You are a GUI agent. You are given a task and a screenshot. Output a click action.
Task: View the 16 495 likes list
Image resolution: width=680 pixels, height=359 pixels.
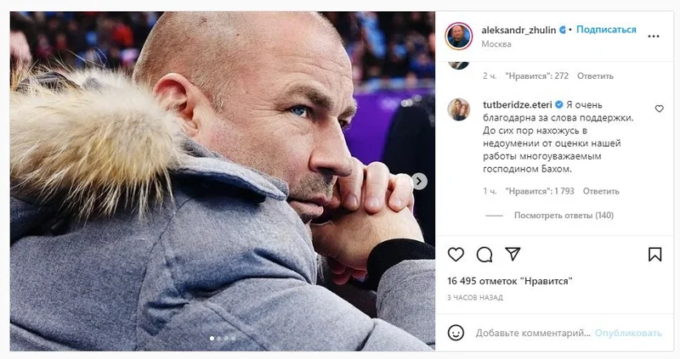510,281
